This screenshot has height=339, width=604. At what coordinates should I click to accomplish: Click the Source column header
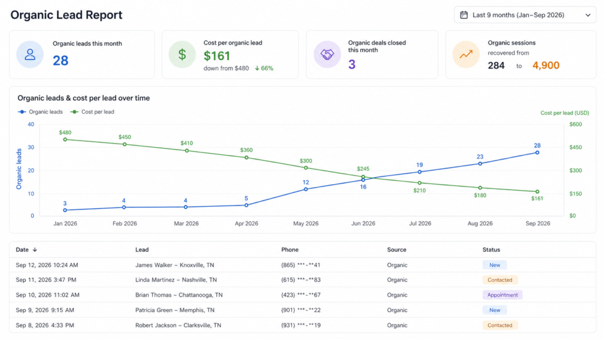(396, 250)
